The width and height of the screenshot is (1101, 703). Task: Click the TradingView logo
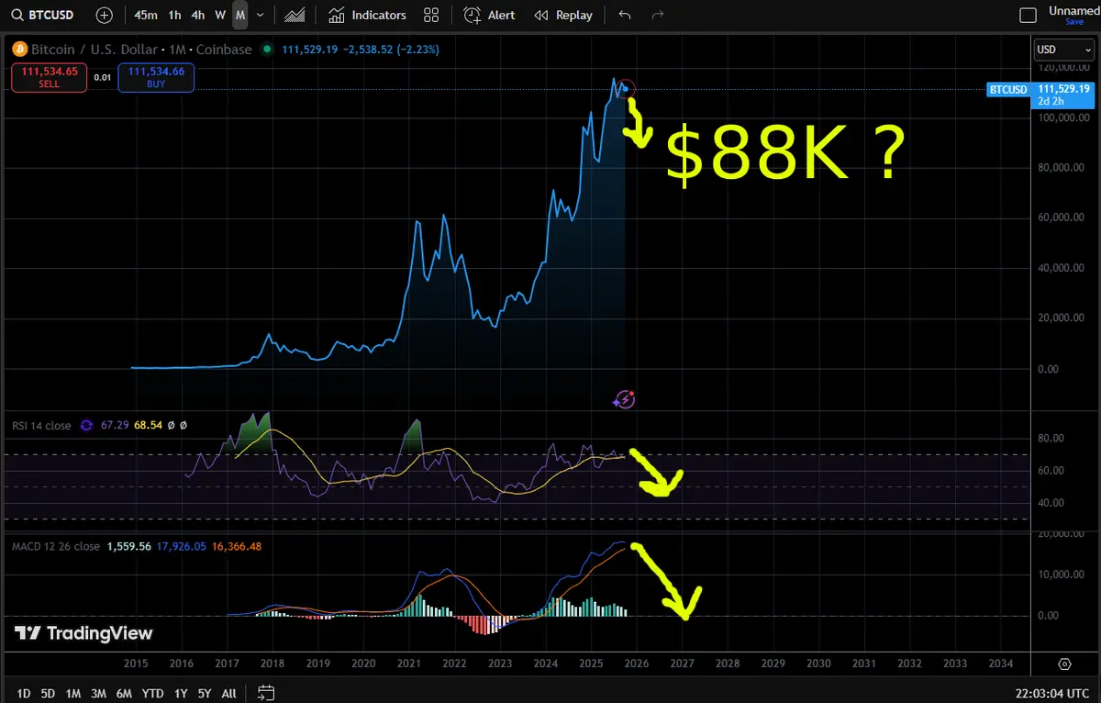pyautogui.click(x=83, y=633)
